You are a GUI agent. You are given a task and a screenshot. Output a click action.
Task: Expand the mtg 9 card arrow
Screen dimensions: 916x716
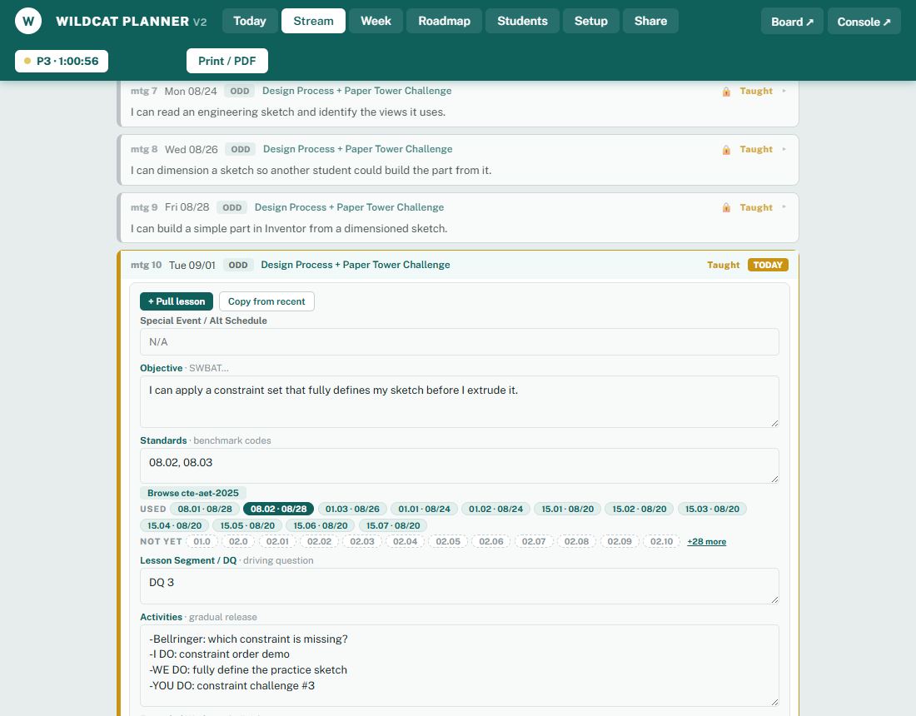click(x=784, y=206)
